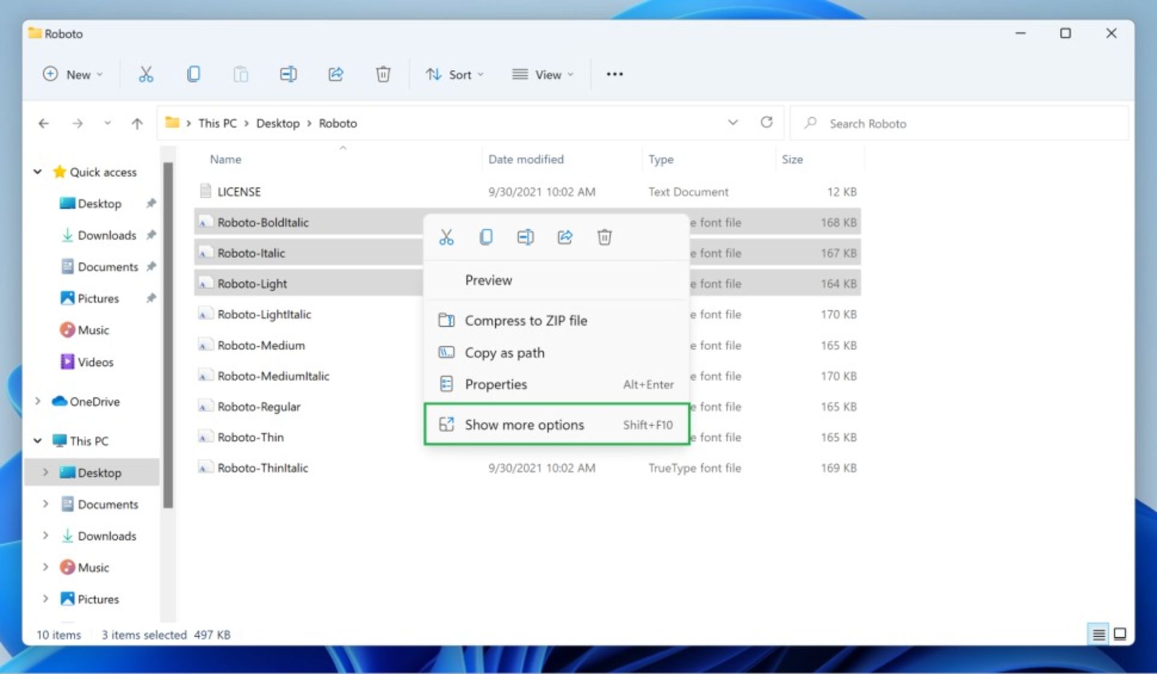
Task: Click the Delete icon in context menu toolbar
Action: pyautogui.click(x=604, y=237)
